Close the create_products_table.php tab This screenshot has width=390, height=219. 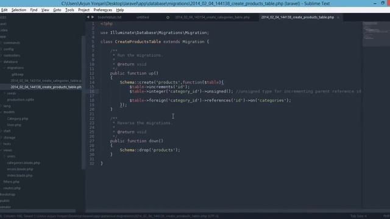[x=338, y=18]
